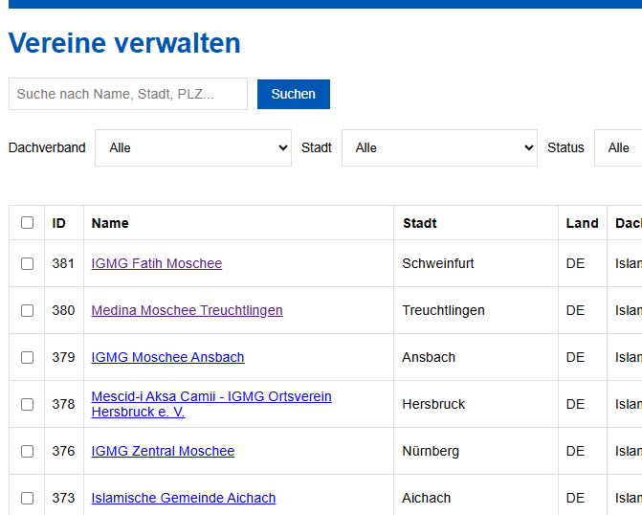The height and width of the screenshot is (515, 642).
Task: Click the ID value 379
Action: coord(63,357)
